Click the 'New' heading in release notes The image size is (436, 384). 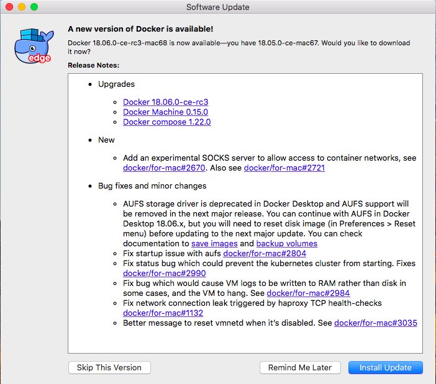106,140
